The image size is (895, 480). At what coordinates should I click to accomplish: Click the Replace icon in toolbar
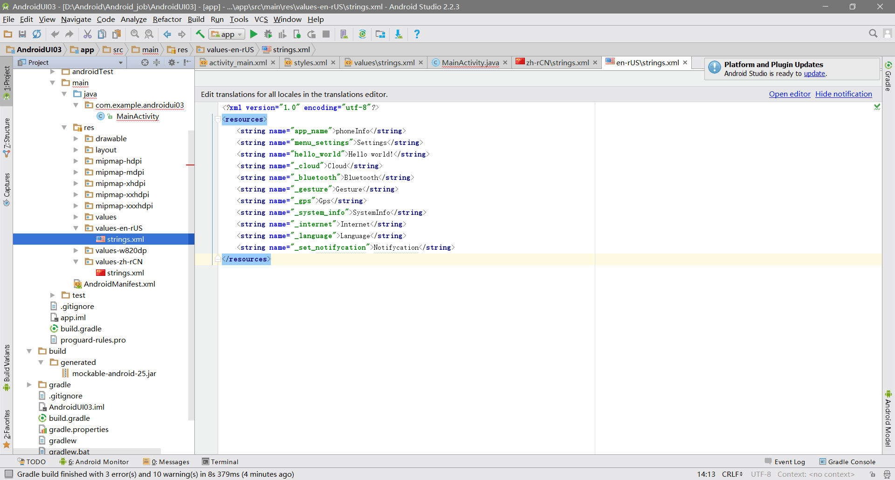point(149,34)
